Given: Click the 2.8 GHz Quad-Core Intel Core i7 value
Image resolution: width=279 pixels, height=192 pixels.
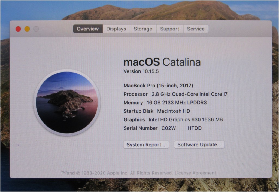Looking at the screenshot, I should click(x=190, y=94).
